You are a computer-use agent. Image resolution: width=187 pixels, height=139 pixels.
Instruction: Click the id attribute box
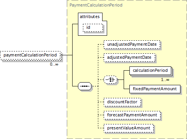[93, 28]
